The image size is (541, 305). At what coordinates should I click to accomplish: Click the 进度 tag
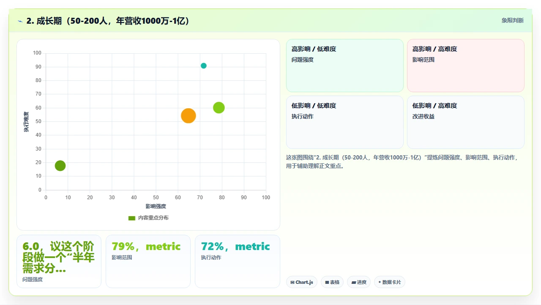359,282
